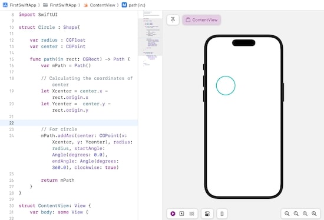Click 'var center : CGPoint' line
The image size is (324, 220).
coord(58,46)
